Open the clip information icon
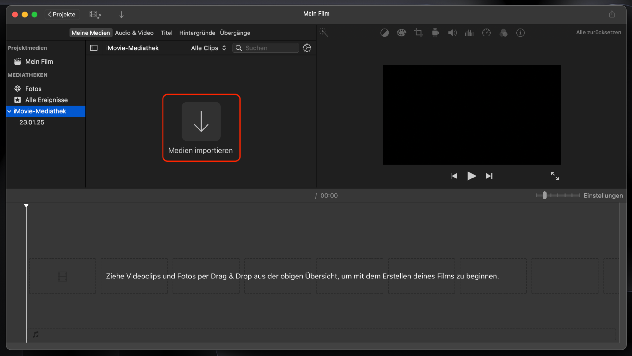Image resolution: width=632 pixels, height=356 pixels. 520,33
